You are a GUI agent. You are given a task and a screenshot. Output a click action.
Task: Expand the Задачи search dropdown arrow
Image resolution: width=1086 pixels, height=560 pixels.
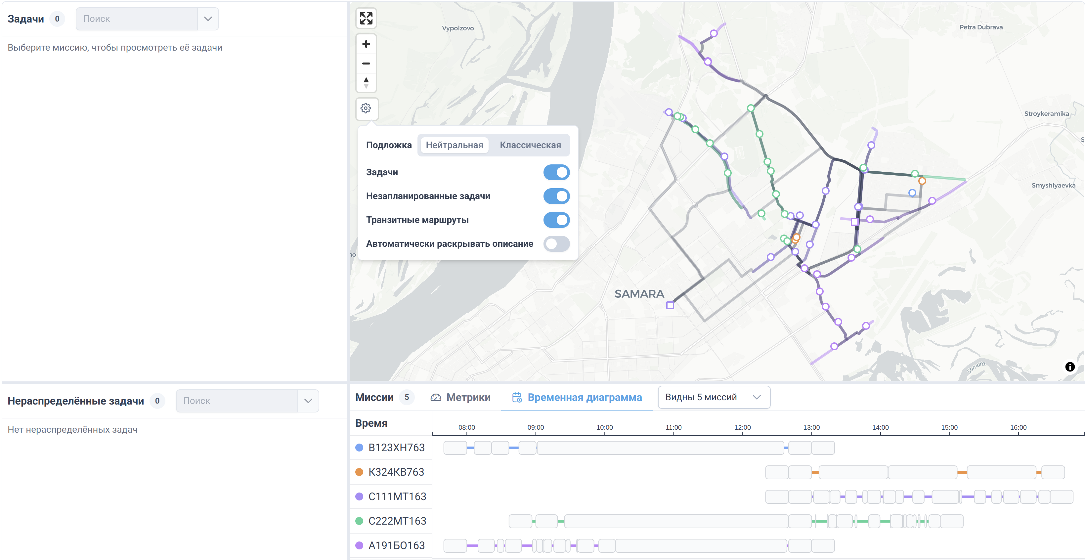click(x=208, y=19)
